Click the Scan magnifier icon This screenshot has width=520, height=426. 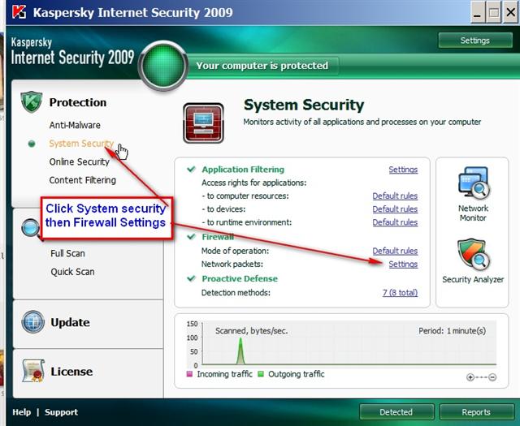point(31,229)
